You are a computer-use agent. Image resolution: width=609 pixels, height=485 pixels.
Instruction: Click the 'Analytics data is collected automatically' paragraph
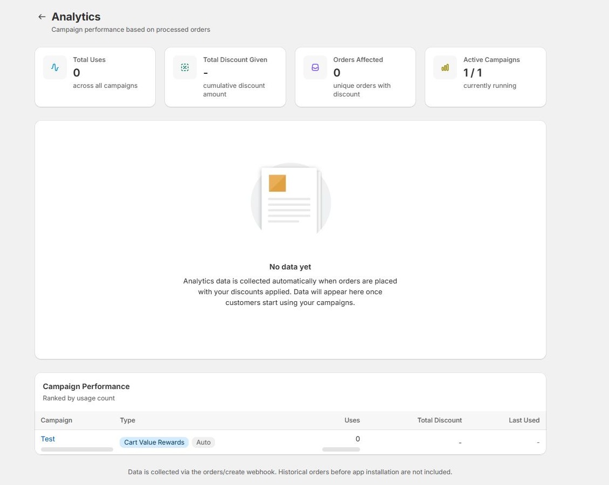[290, 292]
